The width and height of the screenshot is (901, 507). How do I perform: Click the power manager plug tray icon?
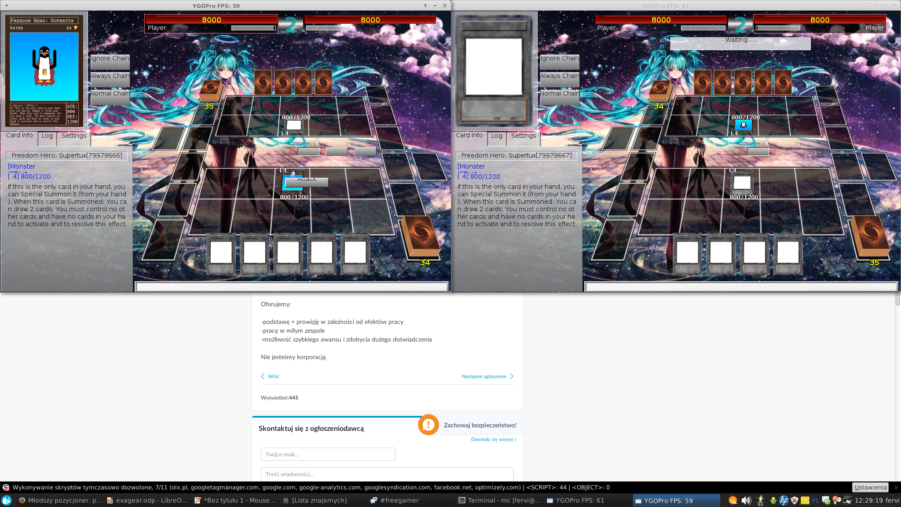click(x=760, y=500)
